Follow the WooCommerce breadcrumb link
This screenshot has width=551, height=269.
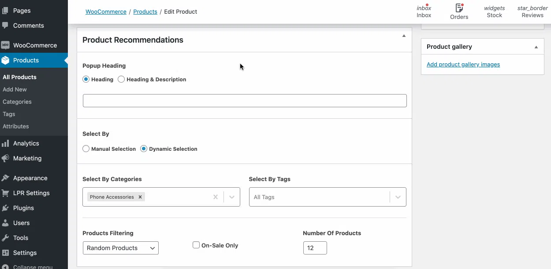(x=106, y=11)
